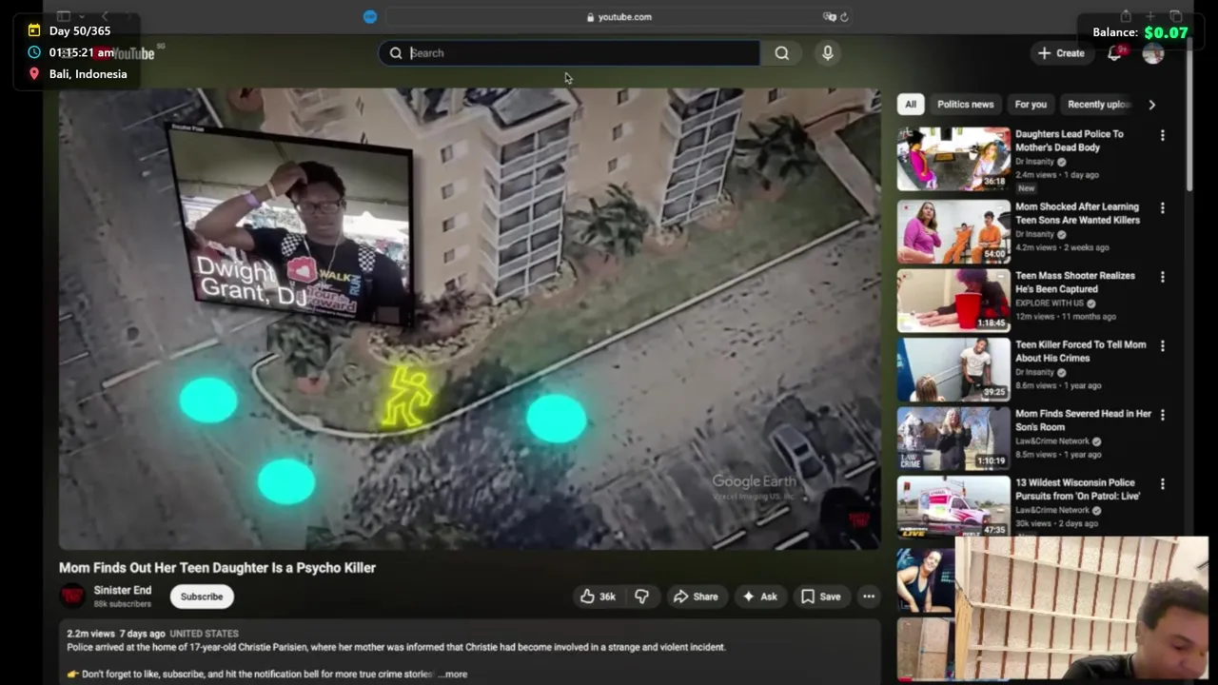Click the browser sidebar toggle icon
Viewport: 1218px width, 685px height.
click(64, 16)
